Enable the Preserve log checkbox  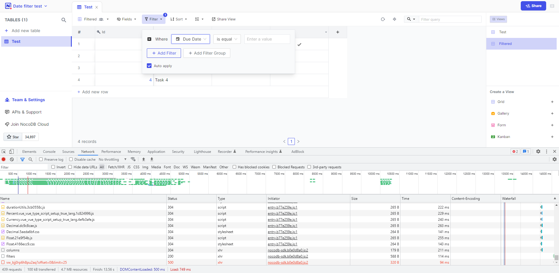[41, 159]
